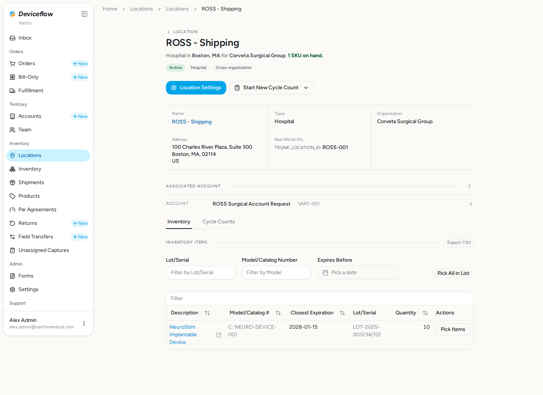Click New next to Accounts
The width and height of the screenshot is (543, 395).
tap(80, 116)
